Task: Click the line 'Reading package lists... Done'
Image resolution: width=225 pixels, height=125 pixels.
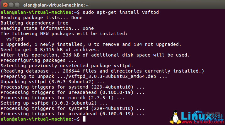Action: [x=41, y=18]
